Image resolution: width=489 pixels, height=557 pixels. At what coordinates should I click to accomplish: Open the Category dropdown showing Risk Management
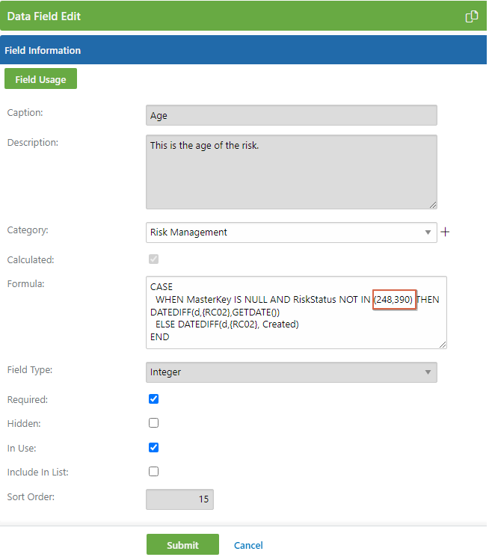292,233
